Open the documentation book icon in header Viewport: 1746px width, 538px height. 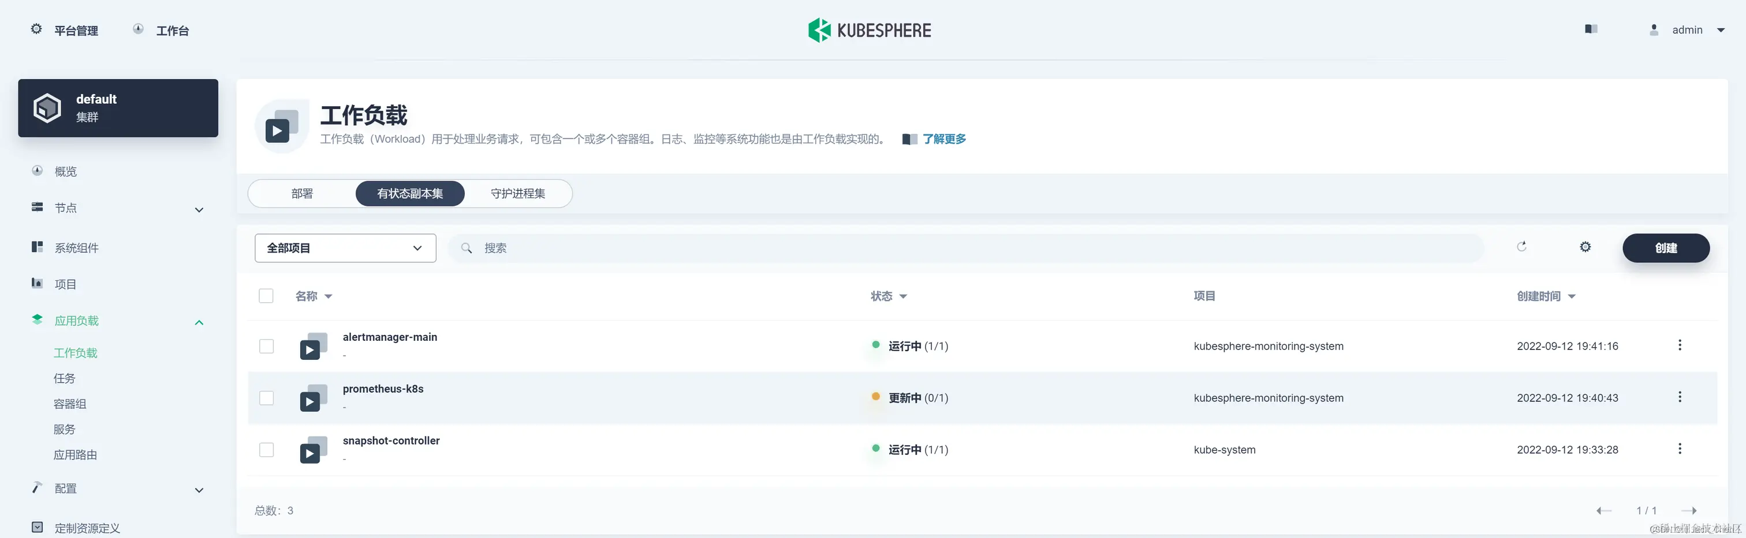coord(1591,29)
